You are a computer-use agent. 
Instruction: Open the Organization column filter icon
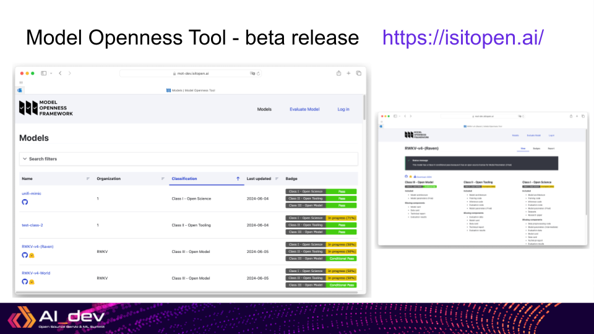tap(163, 179)
